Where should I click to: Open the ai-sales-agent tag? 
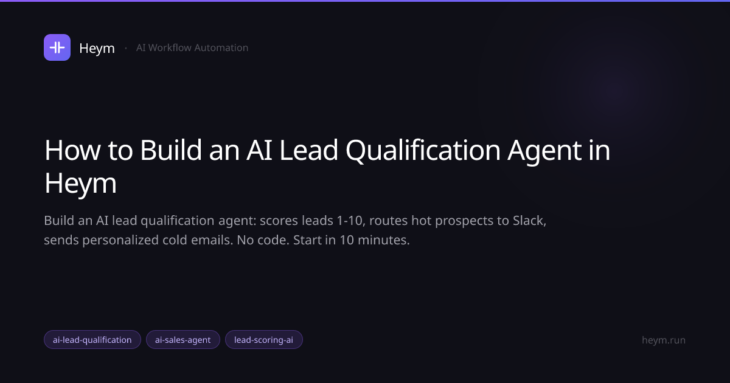click(x=183, y=340)
